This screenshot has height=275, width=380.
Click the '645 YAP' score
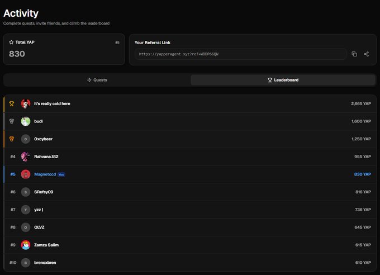click(x=363, y=227)
